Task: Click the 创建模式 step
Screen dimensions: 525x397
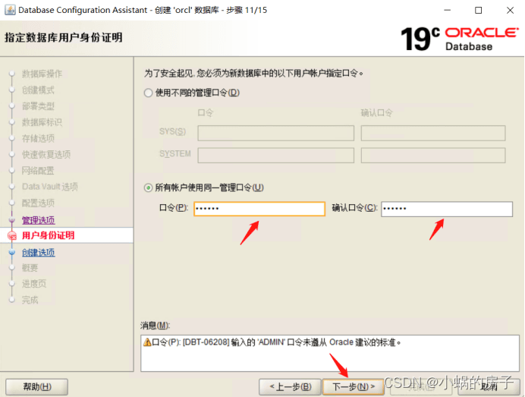Action: [x=38, y=90]
